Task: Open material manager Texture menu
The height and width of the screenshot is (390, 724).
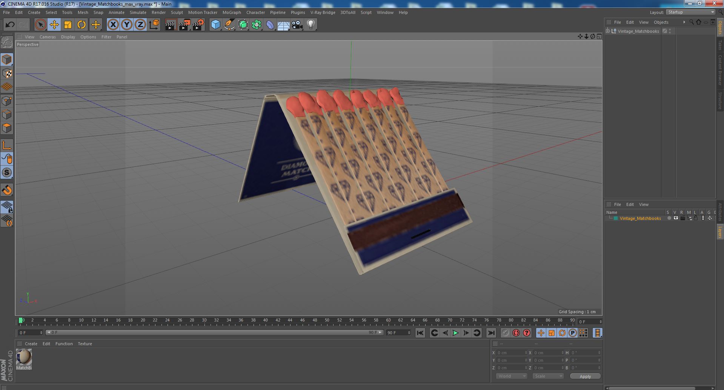Action: tap(85, 344)
